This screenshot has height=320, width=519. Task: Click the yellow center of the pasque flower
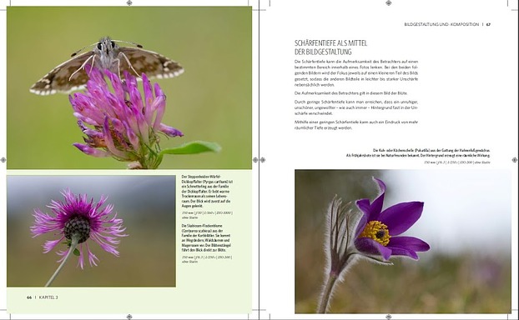pyautogui.click(x=376, y=232)
